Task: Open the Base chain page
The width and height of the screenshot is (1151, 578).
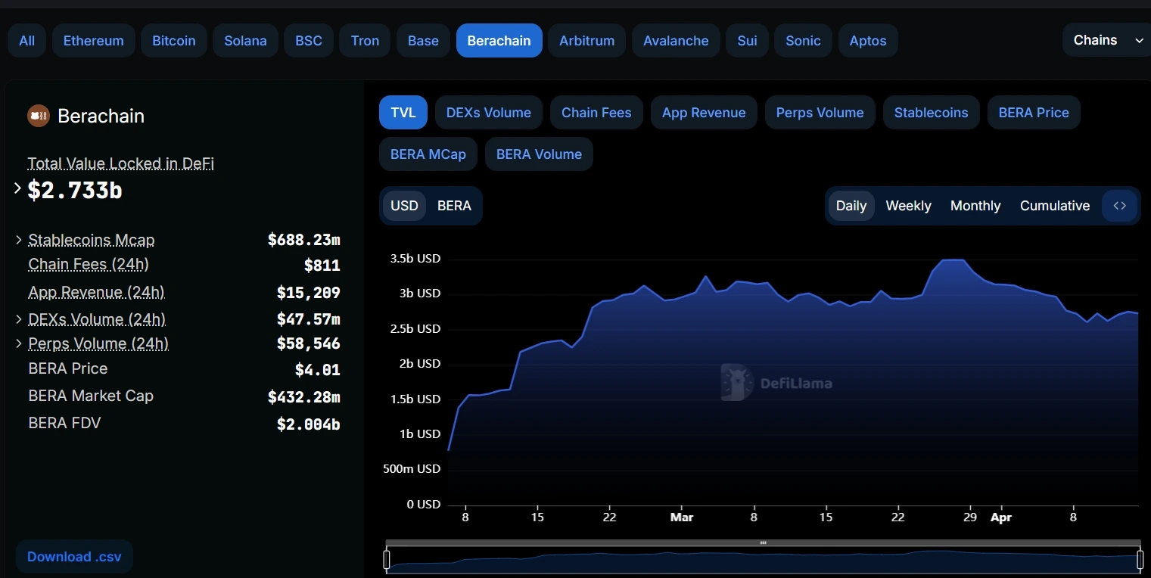Action: pyautogui.click(x=423, y=41)
